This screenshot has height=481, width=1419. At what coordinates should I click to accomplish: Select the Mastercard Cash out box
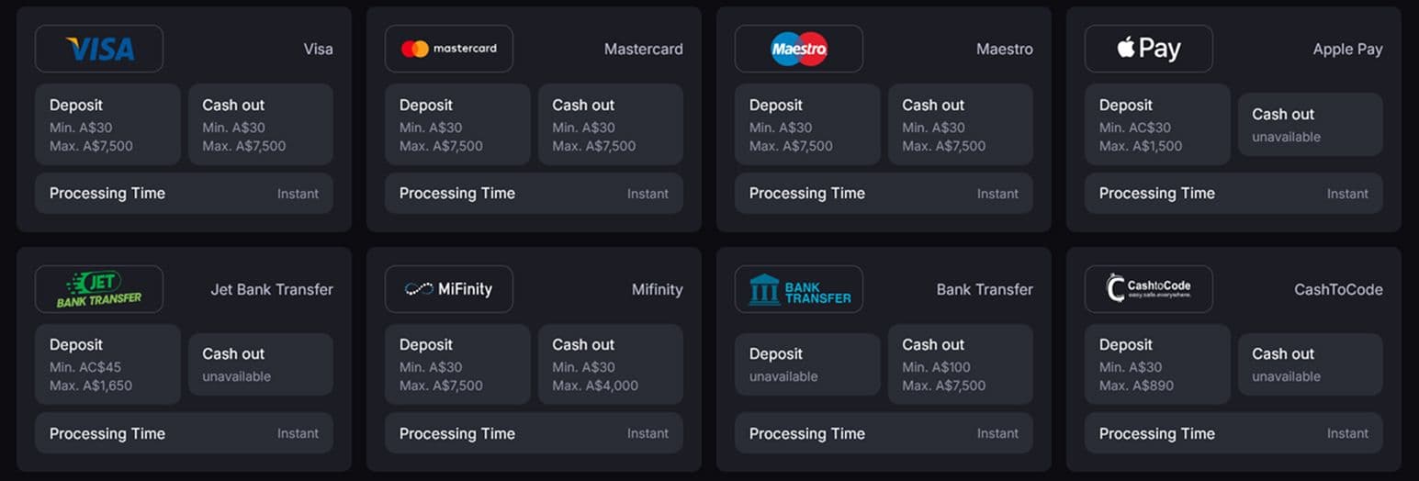point(611,125)
